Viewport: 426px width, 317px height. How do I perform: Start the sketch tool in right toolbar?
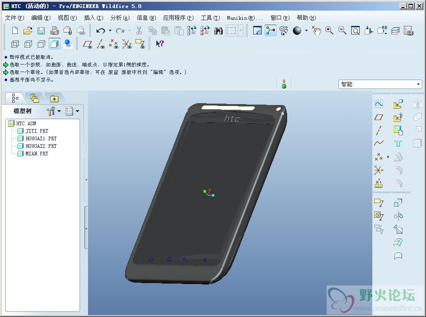(379, 104)
